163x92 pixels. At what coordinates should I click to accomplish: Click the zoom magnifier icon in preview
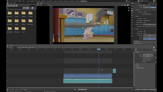pyautogui.click(x=129, y=8)
